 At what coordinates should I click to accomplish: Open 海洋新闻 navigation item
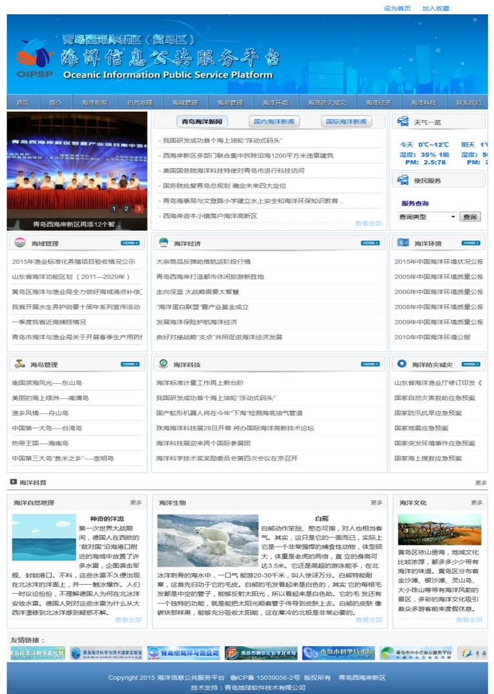pyautogui.click(x=95, y=103)
